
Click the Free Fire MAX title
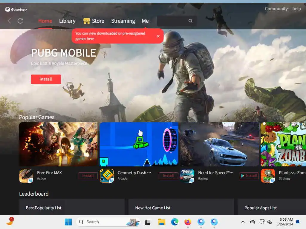[x=49, y=173]
